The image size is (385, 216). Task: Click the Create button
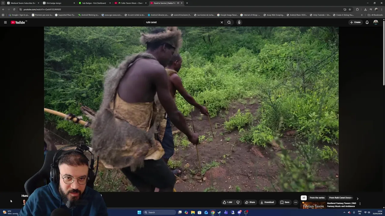355,22
